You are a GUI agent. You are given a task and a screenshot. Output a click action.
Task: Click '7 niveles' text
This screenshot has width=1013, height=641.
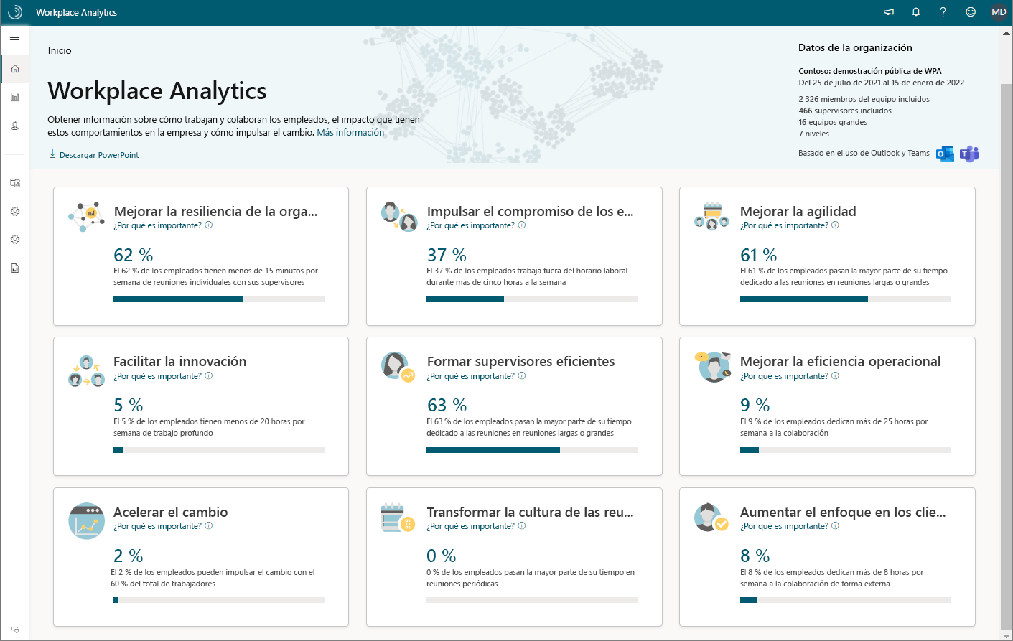(813, 134)
